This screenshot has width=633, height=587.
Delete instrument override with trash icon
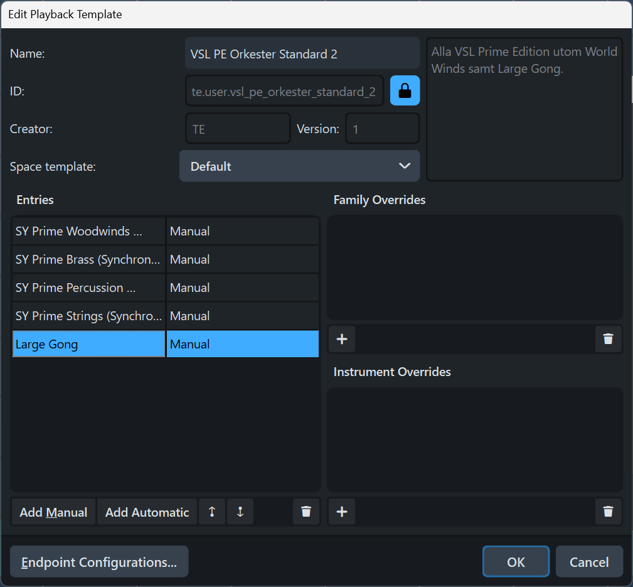tap(608, 512)
